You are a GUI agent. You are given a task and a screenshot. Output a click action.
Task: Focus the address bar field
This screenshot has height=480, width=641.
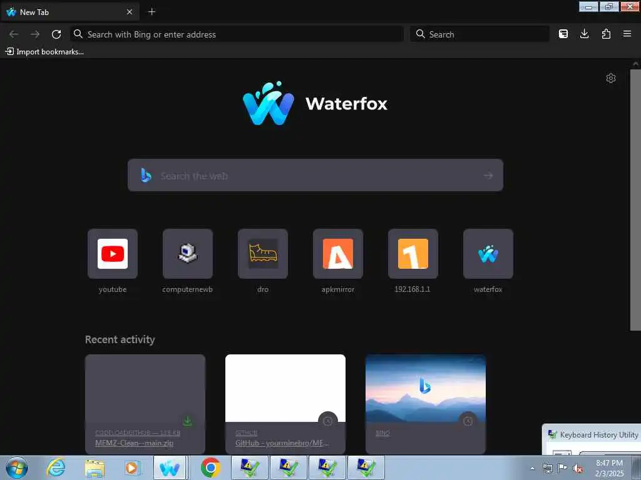click(x=237, y=34)
